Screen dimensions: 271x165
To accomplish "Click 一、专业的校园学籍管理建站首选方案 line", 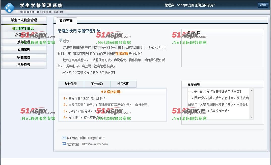I will (x=214, y=92).
